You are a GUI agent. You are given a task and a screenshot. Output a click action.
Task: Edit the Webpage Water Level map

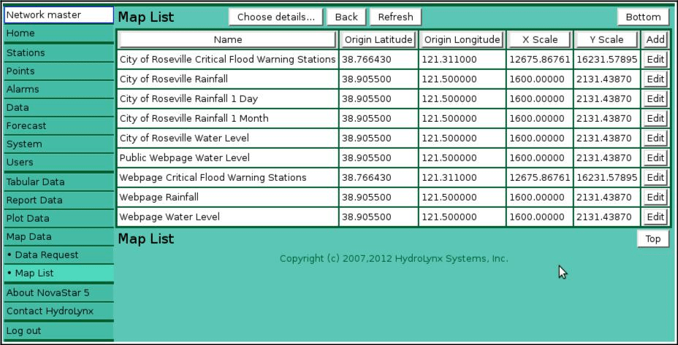pyautogui.click(x=655, y=217)
